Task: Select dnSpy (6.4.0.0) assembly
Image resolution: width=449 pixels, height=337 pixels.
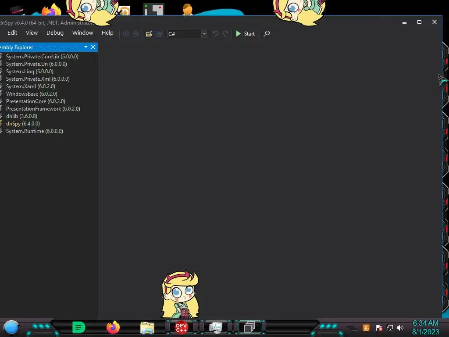Action: 23,123
